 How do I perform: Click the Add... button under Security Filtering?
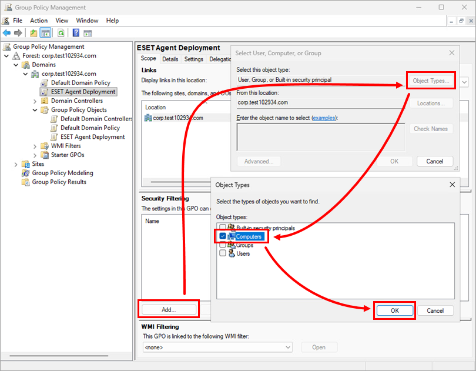[x=169, y=309]
